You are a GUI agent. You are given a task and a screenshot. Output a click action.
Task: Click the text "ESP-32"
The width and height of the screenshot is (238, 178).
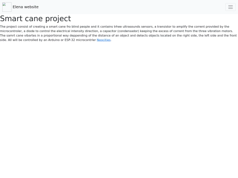[70, 40]
